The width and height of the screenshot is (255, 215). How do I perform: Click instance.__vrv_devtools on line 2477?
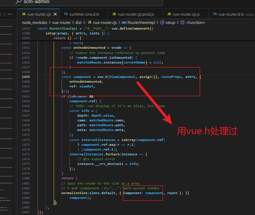(100, 164)
